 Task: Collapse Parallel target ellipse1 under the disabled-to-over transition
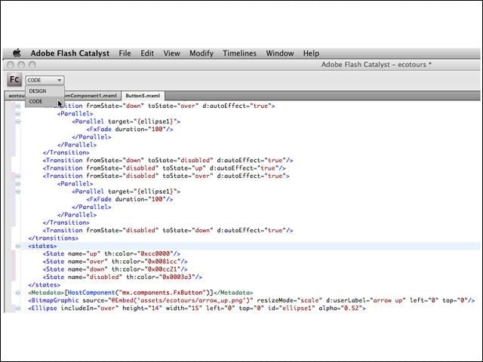coord(18,192)
